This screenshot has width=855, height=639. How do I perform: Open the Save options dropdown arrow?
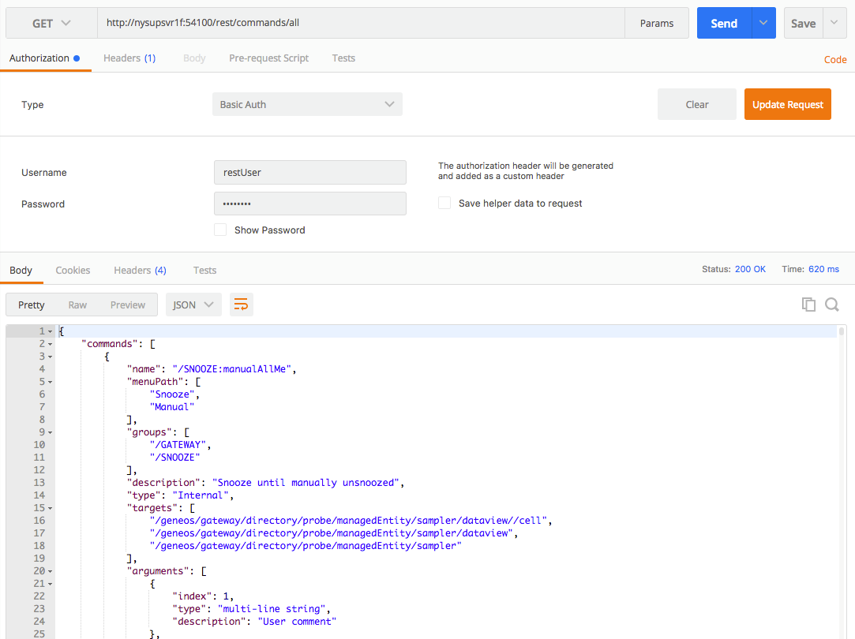coord(834,24)
